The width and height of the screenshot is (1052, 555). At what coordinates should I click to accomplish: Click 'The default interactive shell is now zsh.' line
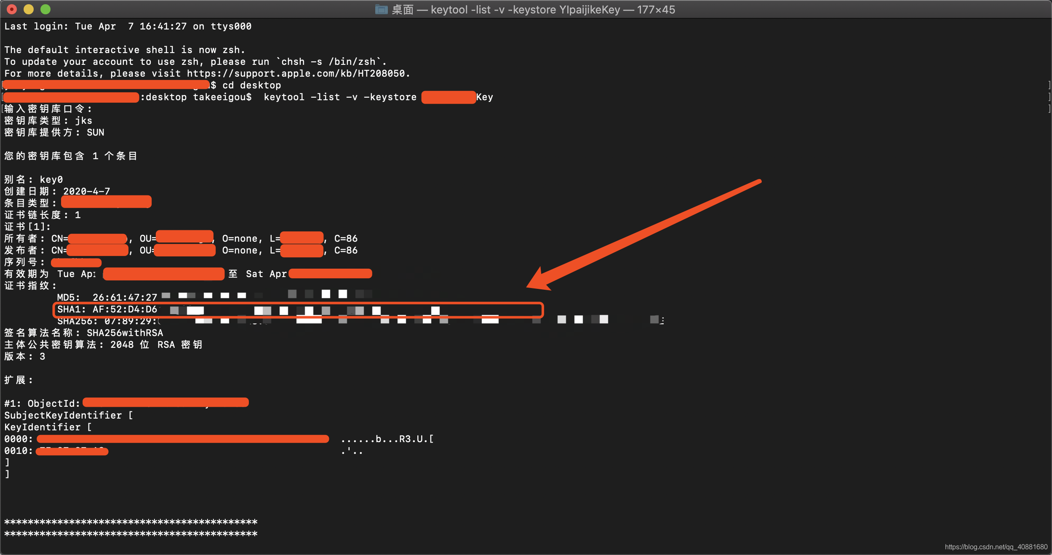point(125,50)
